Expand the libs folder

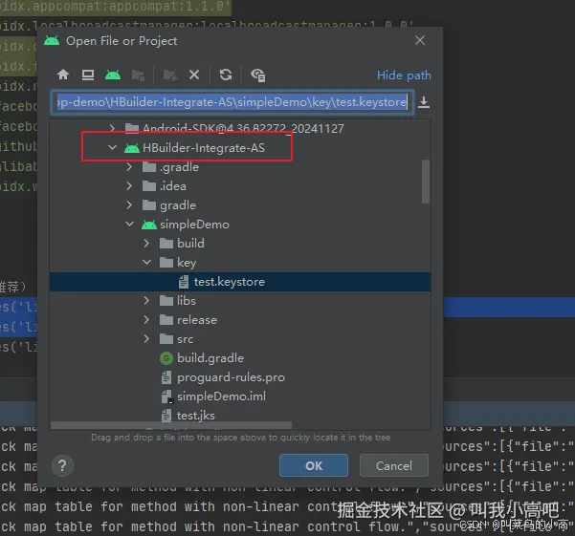(146, 301)
